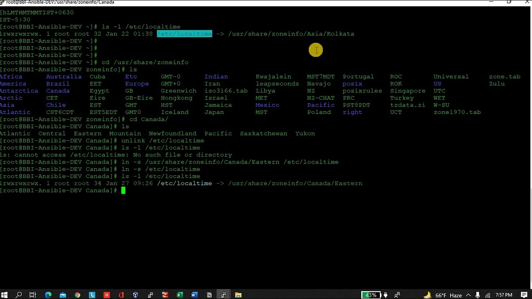
Task: Open the red stacked-disk taskbar app
Action: [x=165, y=295]
